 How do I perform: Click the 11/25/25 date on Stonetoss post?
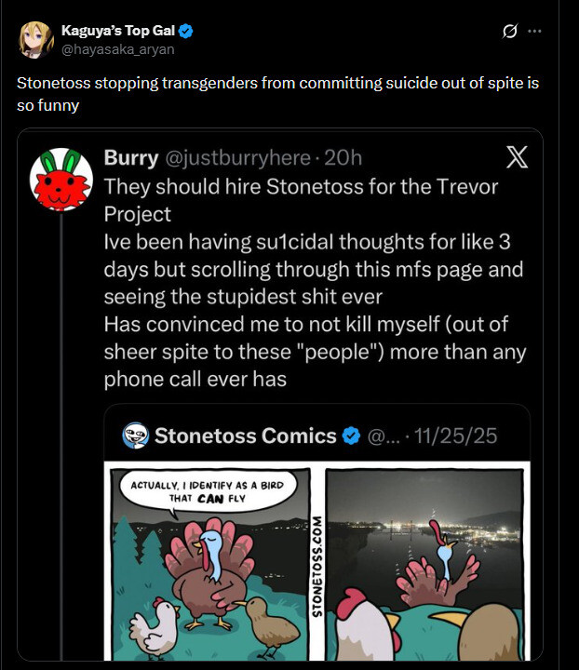[x=457, y=435]
